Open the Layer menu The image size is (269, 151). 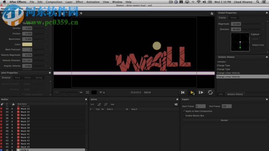click(69, 2)
